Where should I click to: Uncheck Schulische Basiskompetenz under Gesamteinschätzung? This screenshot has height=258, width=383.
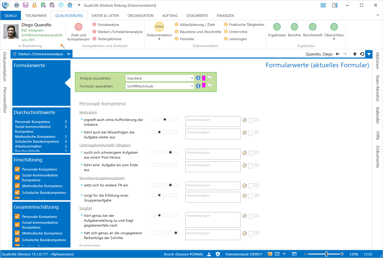[x=17, y=240]
